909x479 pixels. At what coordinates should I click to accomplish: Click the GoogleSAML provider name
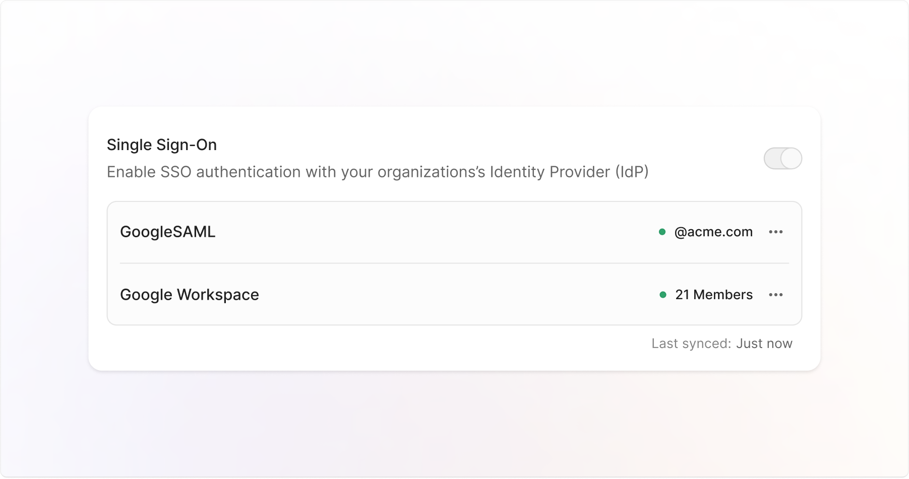[x=168, y=232]
